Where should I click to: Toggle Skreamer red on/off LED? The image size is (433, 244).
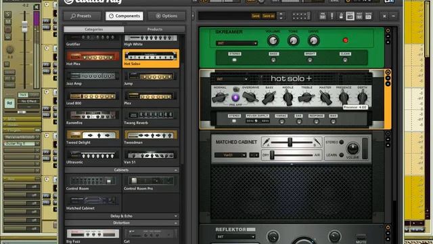pyautogui.click(x=345, y=41)
